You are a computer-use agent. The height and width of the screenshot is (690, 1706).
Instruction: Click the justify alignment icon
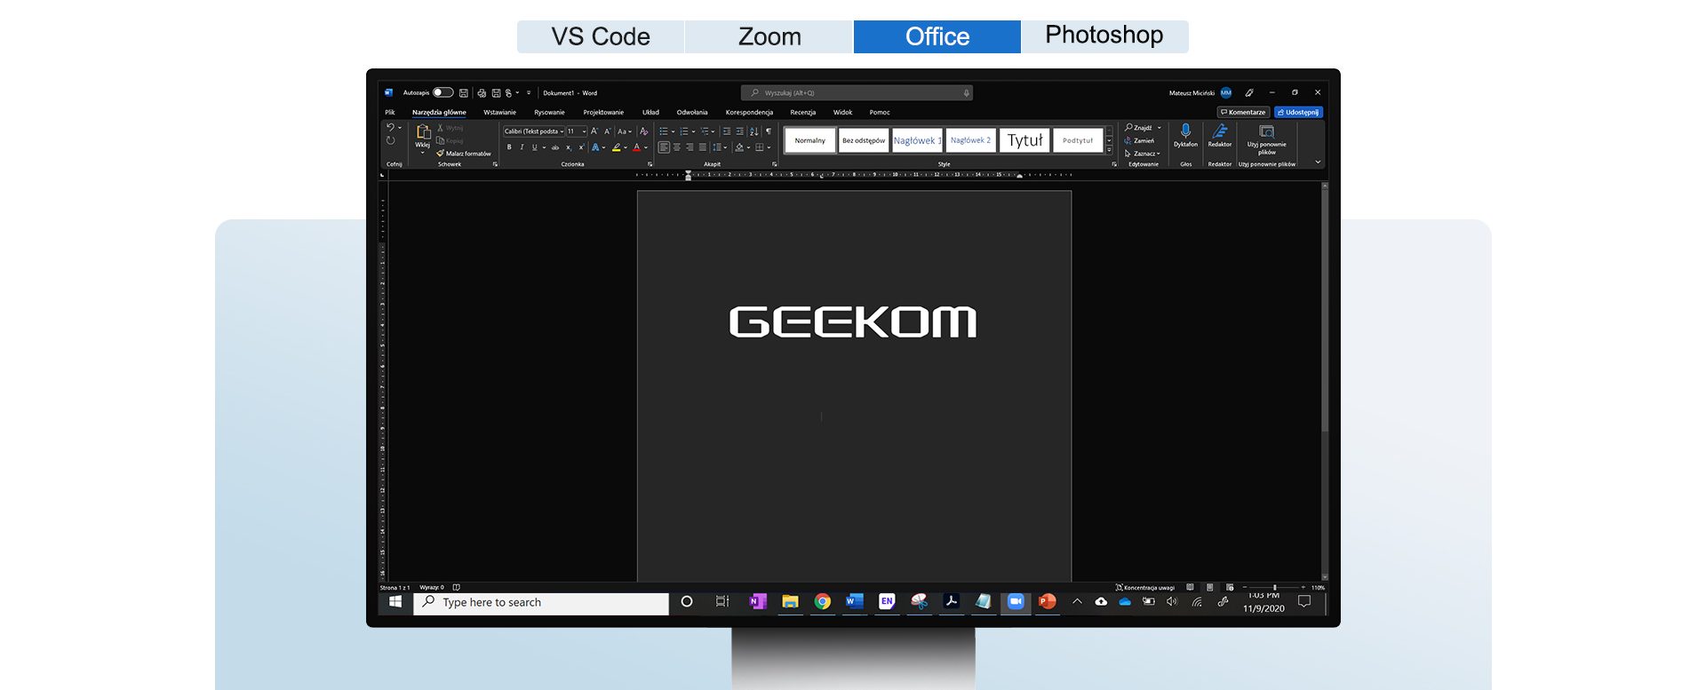click(x=703, y=147)
